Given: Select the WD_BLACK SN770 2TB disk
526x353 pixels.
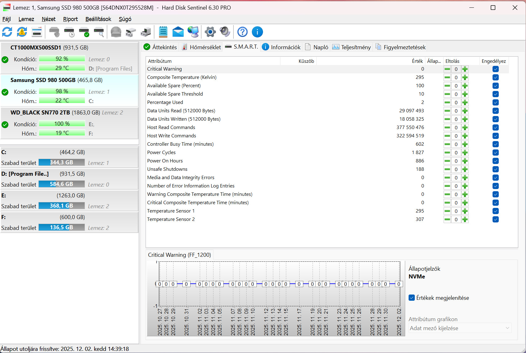Looking at the screenshot, I should click(x=40, y=113).
